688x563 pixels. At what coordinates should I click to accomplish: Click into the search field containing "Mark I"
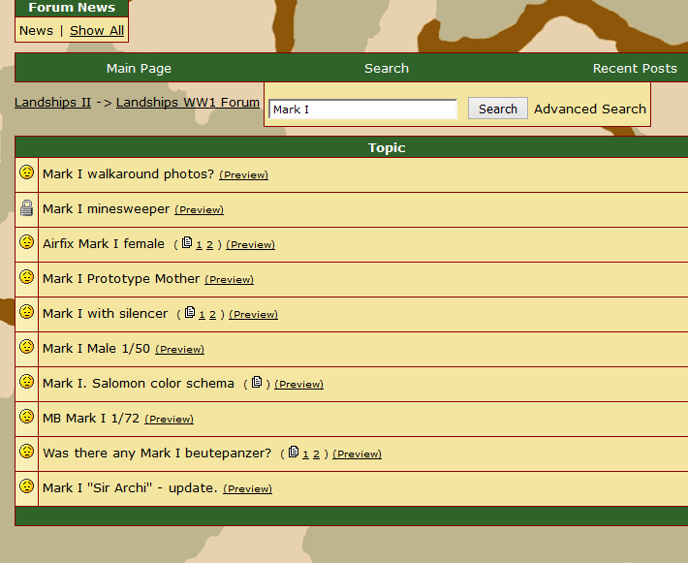(362, 109)
